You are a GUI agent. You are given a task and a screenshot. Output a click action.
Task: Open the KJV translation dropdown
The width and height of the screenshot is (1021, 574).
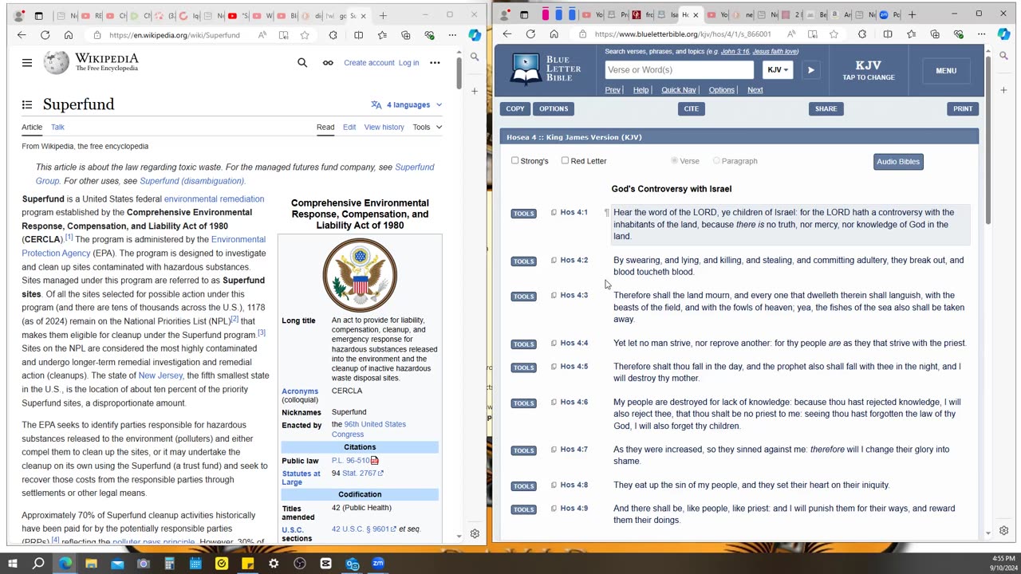point(778,70)
